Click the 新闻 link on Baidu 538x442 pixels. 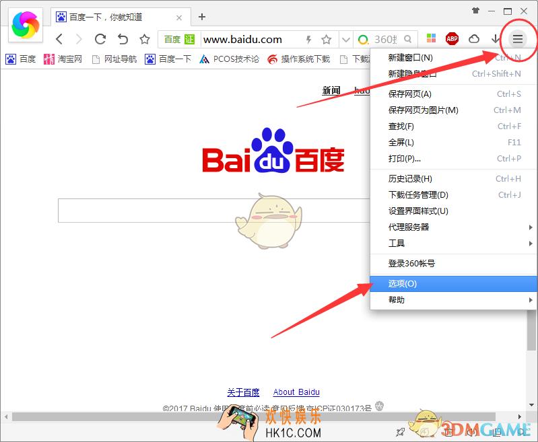click(x=331, y=91)
